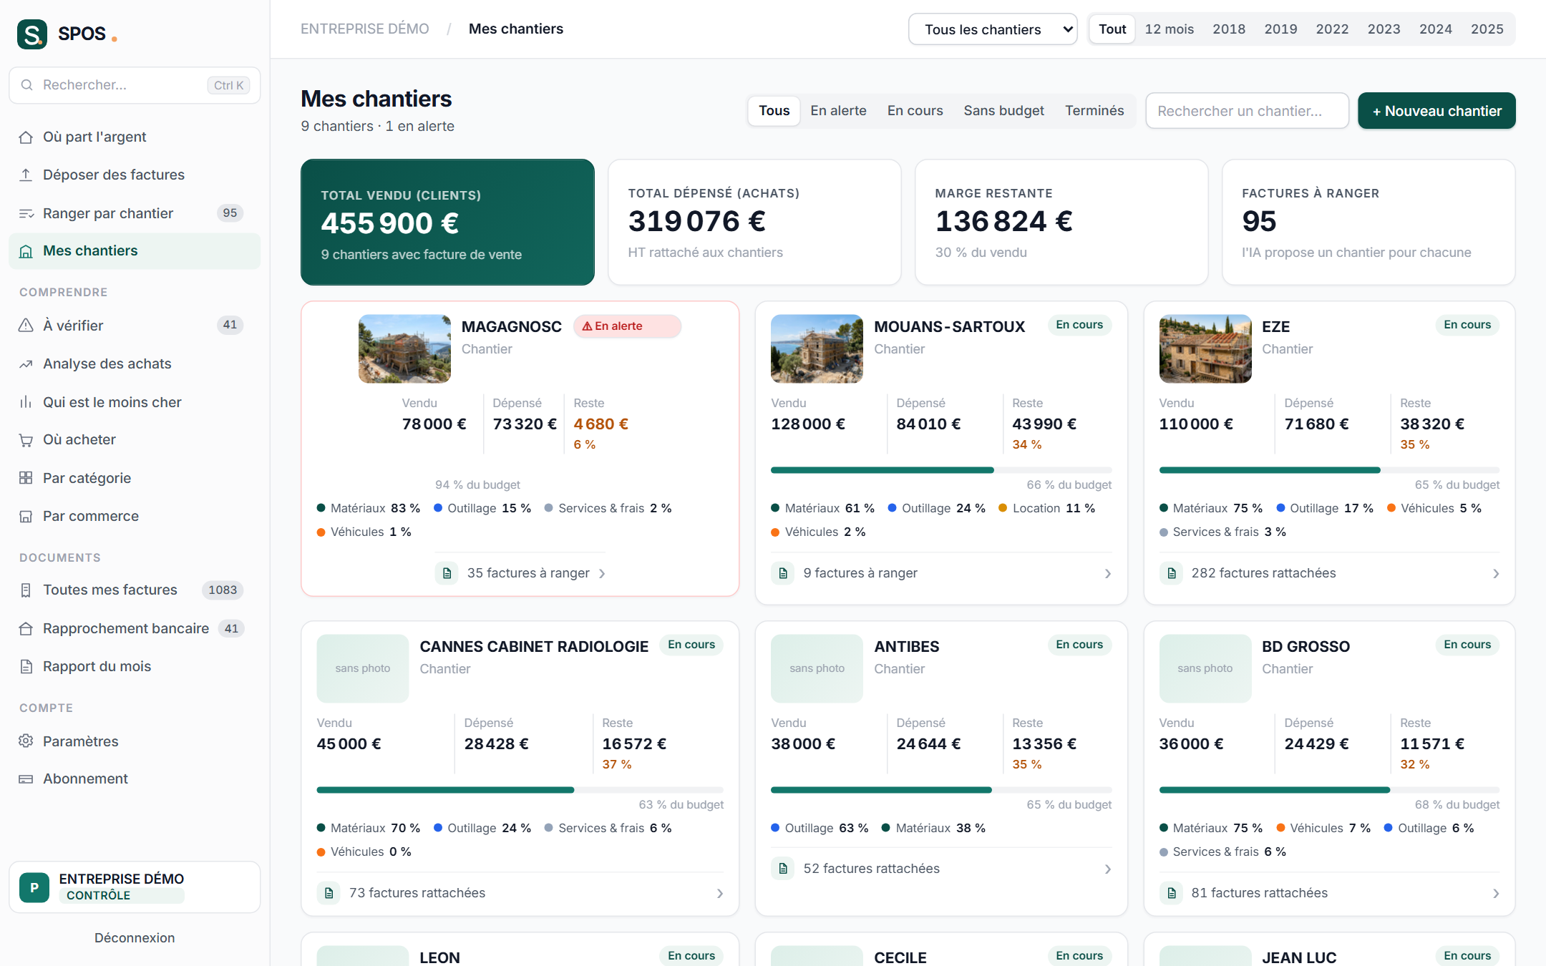Click the building icon beside Mes chantiers
Viewport: 1546px width, 966px height.
click(x=26, y=251)
